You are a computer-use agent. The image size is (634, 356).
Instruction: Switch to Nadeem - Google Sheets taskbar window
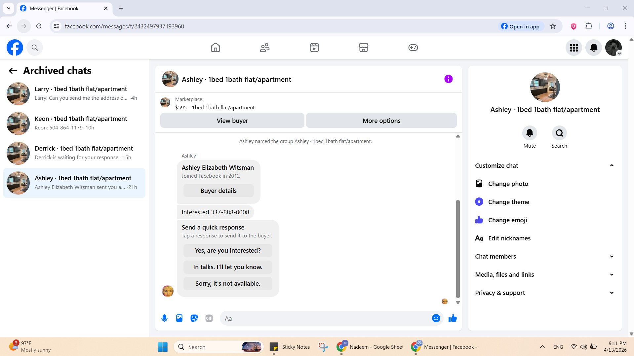369,347
